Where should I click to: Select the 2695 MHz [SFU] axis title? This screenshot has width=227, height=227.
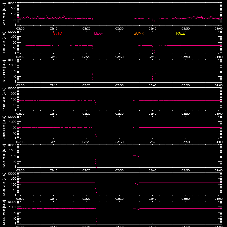[x=4, y=127]
